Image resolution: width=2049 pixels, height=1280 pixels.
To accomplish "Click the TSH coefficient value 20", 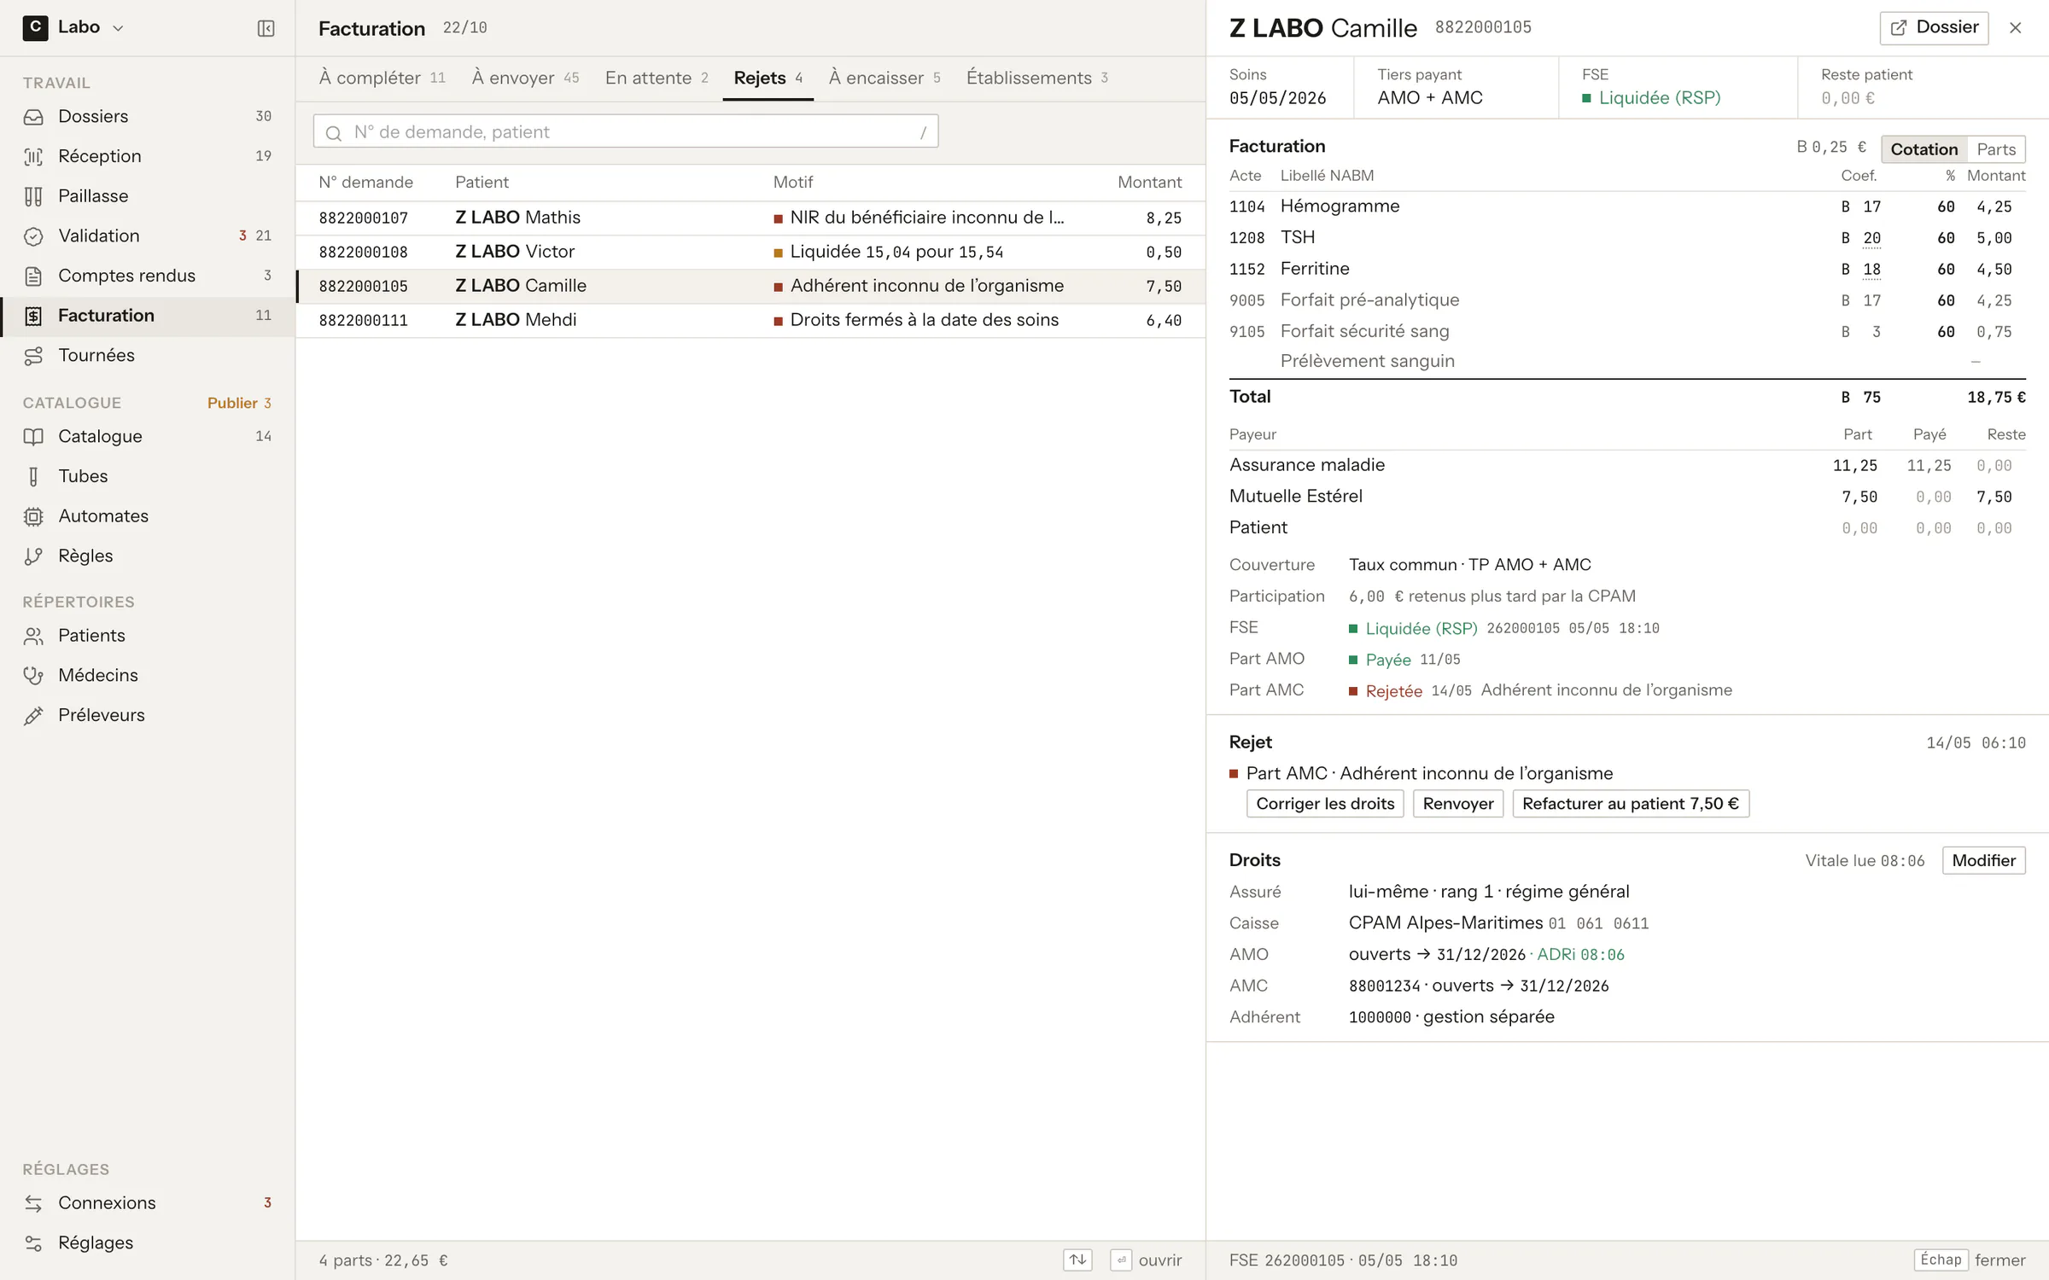I will point(1871,238).
